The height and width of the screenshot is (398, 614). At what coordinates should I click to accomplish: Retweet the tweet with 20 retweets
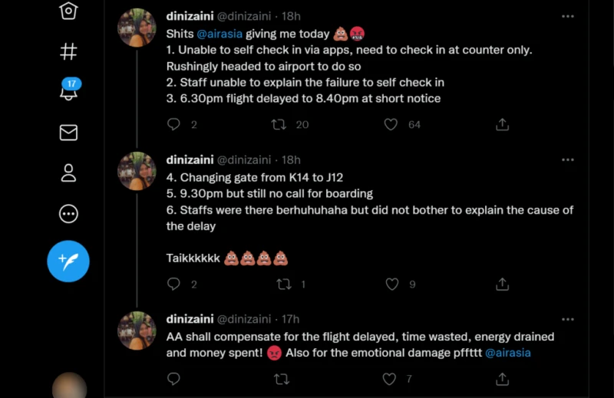coord(280,124)
